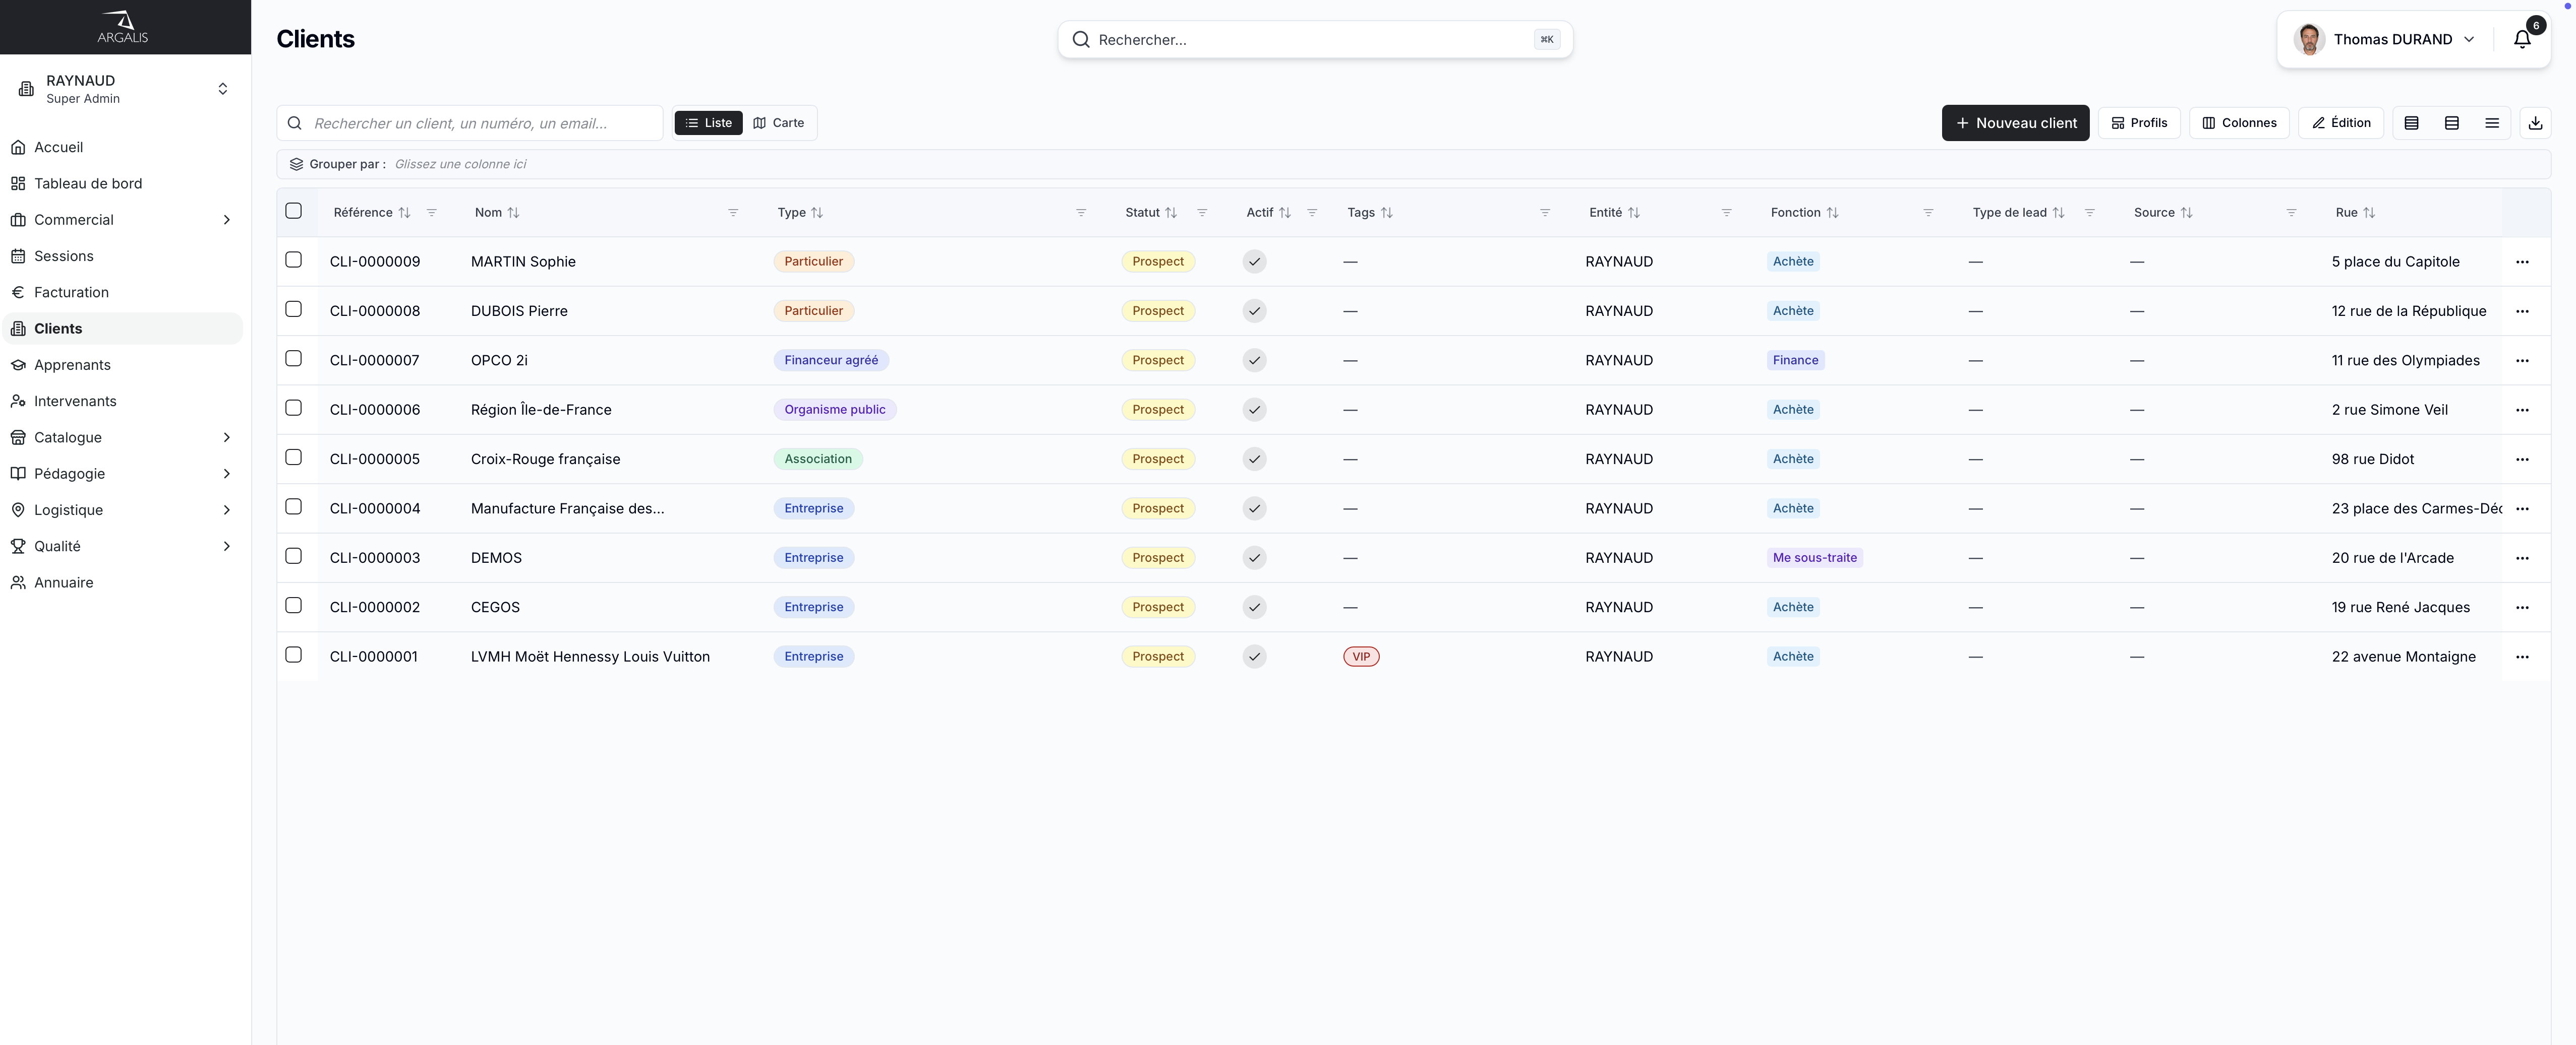Image resolution: width=2576 pixels, height=1045 pixels.
Task: Filter the Type de lead column
Action: [2089, 213]
